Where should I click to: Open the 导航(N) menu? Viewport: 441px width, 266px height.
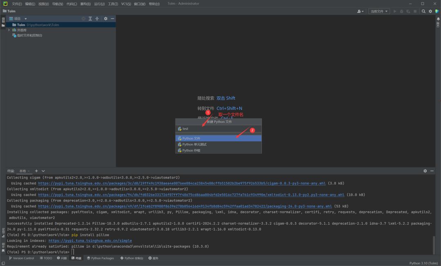pos(58,4)
